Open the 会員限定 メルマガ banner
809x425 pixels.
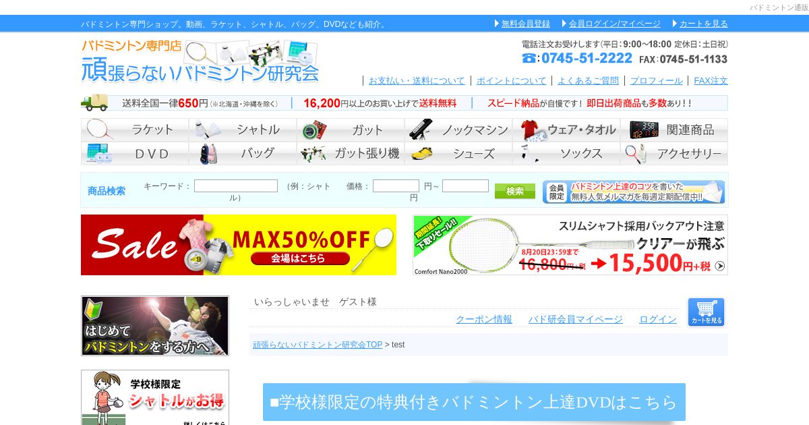(634, 192)
